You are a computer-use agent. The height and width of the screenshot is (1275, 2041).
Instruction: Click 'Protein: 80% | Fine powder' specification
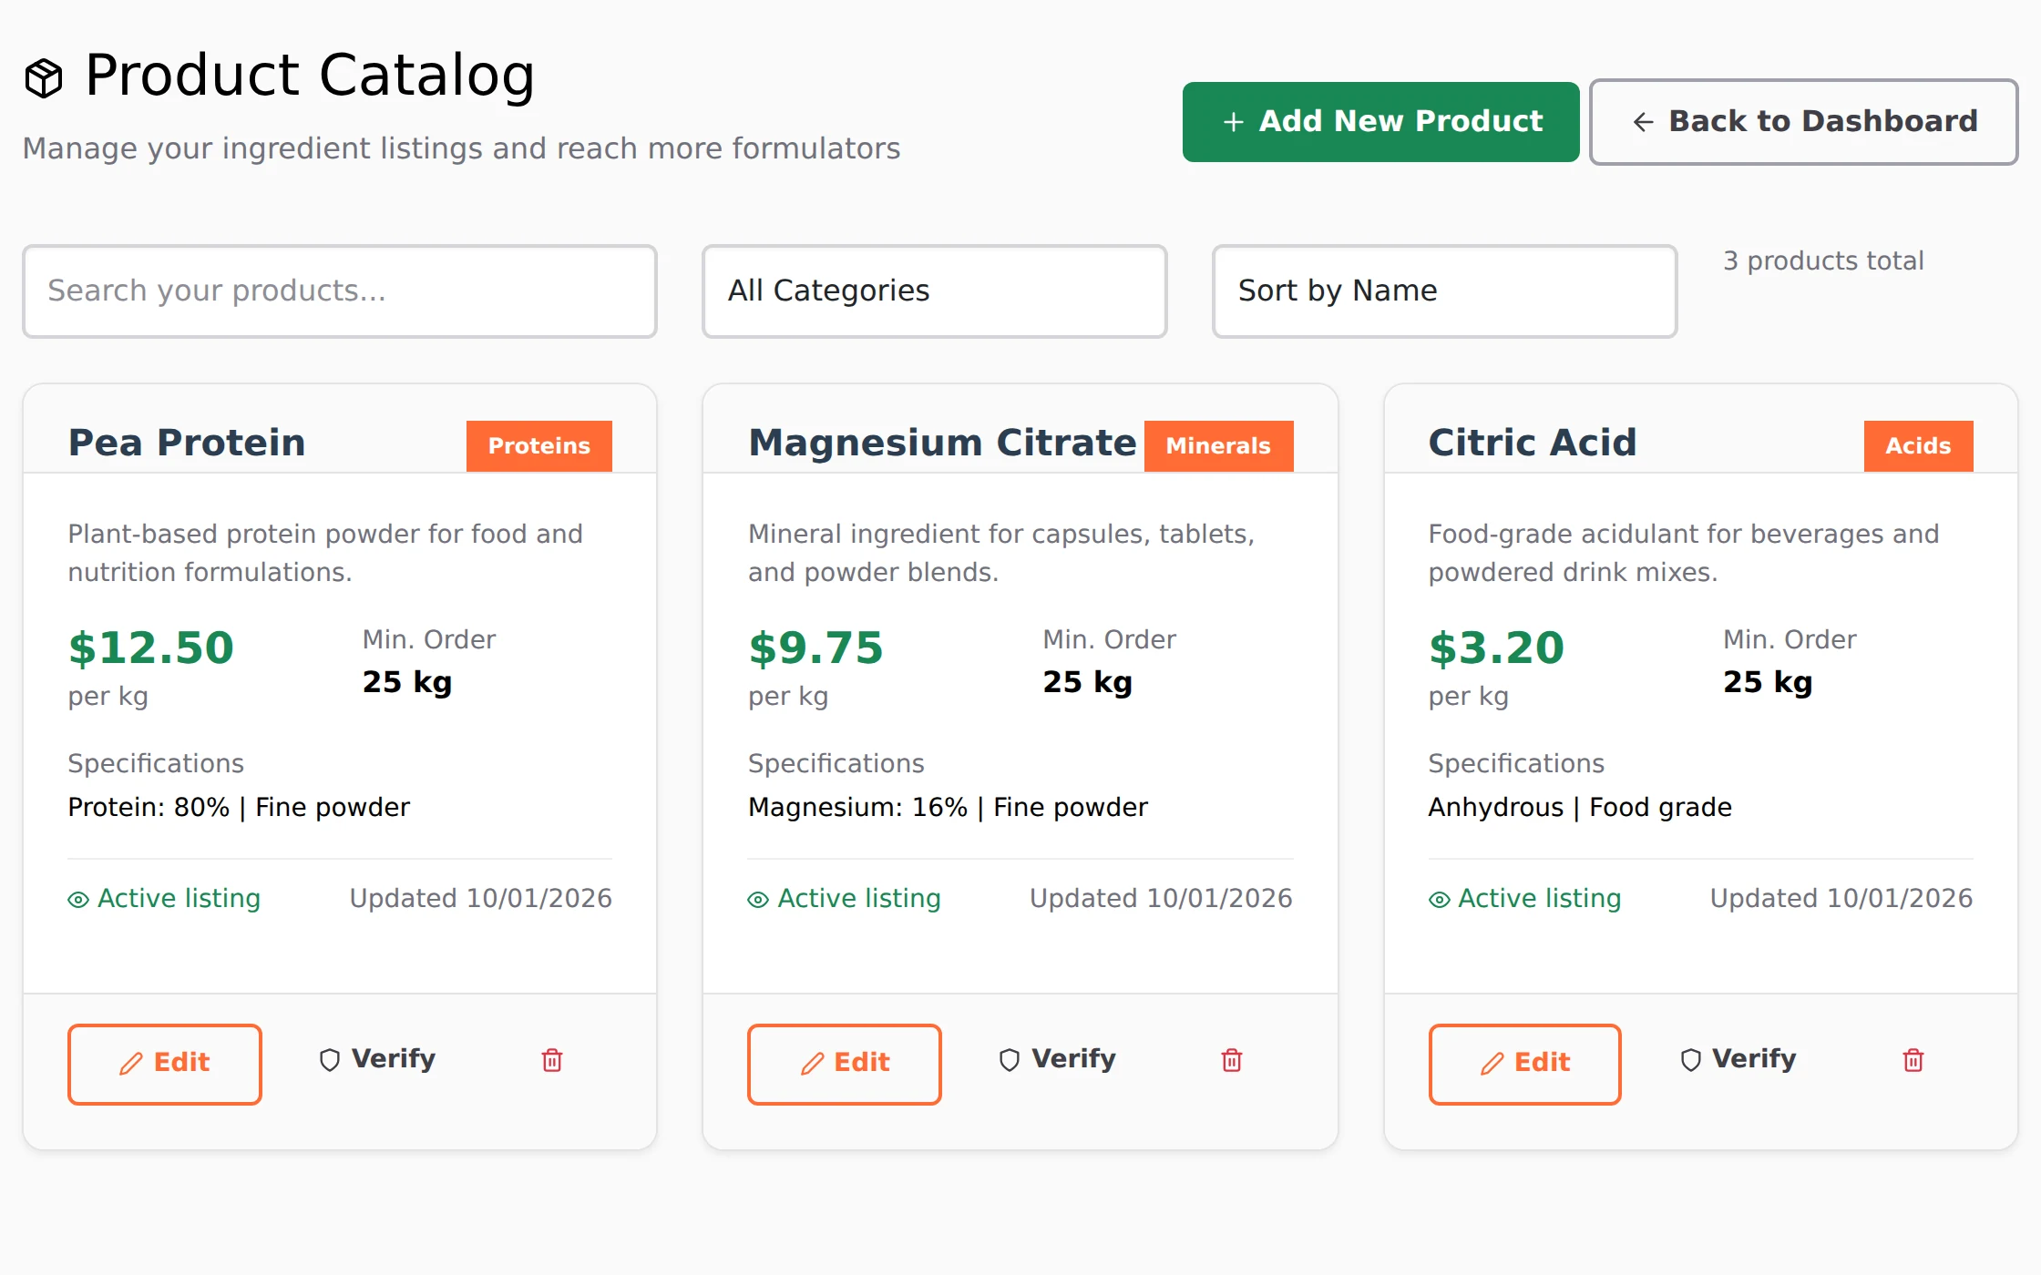coord(239,808)
